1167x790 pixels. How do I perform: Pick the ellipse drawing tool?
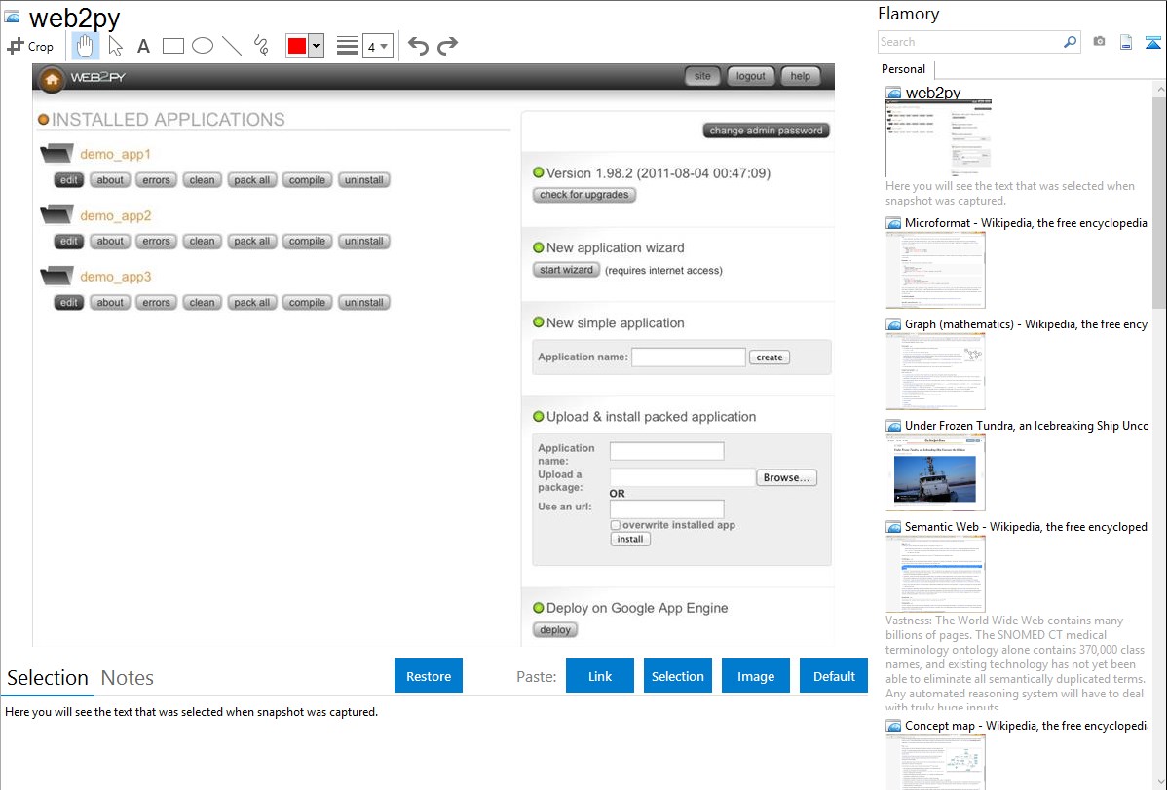pos(203,46)
